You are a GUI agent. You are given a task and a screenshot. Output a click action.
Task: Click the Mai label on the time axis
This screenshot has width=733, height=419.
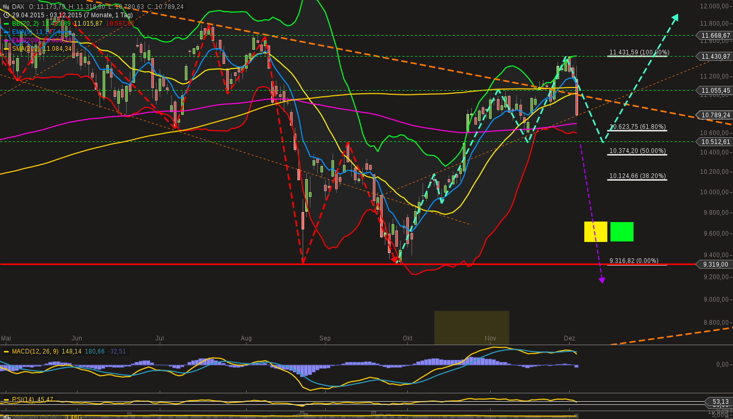coord(6,338)
